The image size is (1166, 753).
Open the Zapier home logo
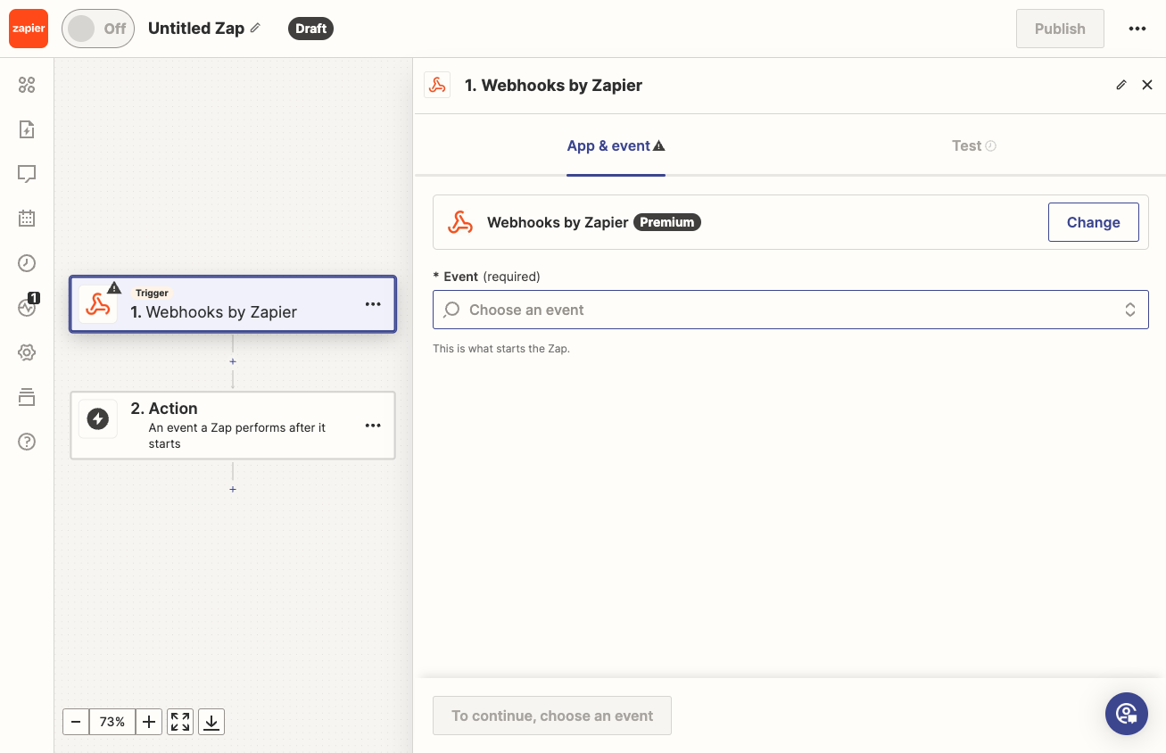pos(29,29)
